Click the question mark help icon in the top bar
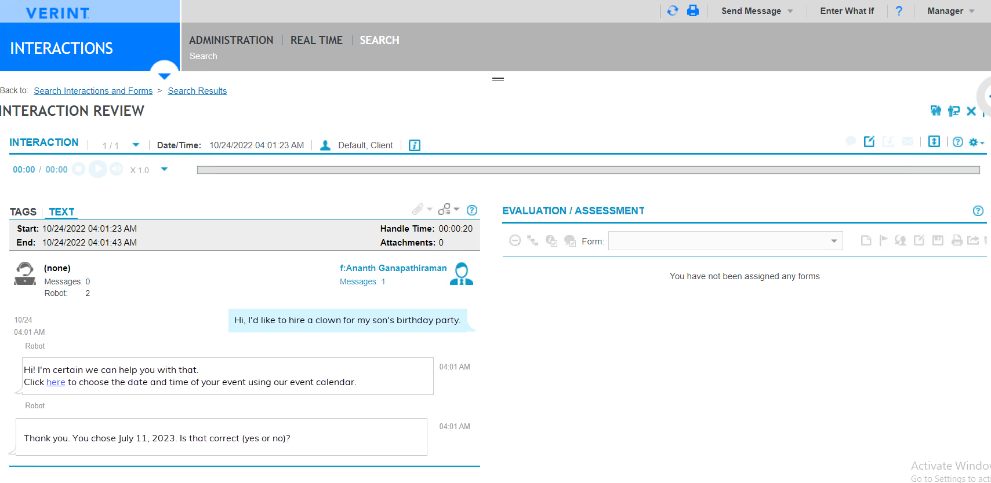The width and height of the screenshot is (991, 483). click(x=899, y=11)
